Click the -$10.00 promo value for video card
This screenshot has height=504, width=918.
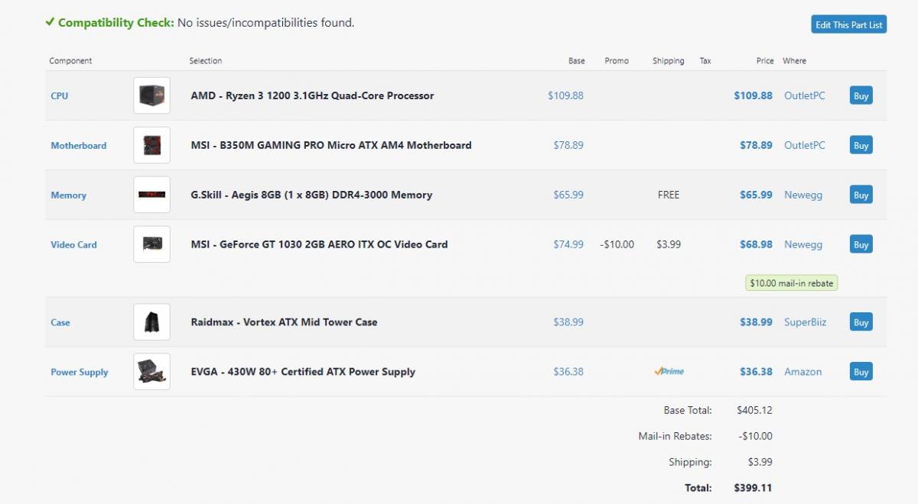(617, 244)
